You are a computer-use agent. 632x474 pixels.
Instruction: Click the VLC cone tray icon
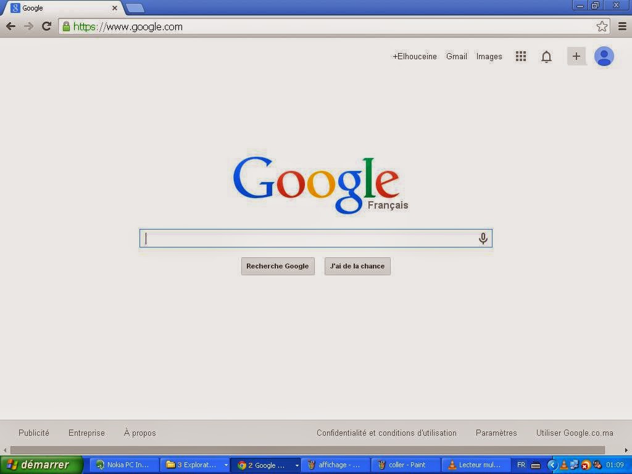coord(564,465)
